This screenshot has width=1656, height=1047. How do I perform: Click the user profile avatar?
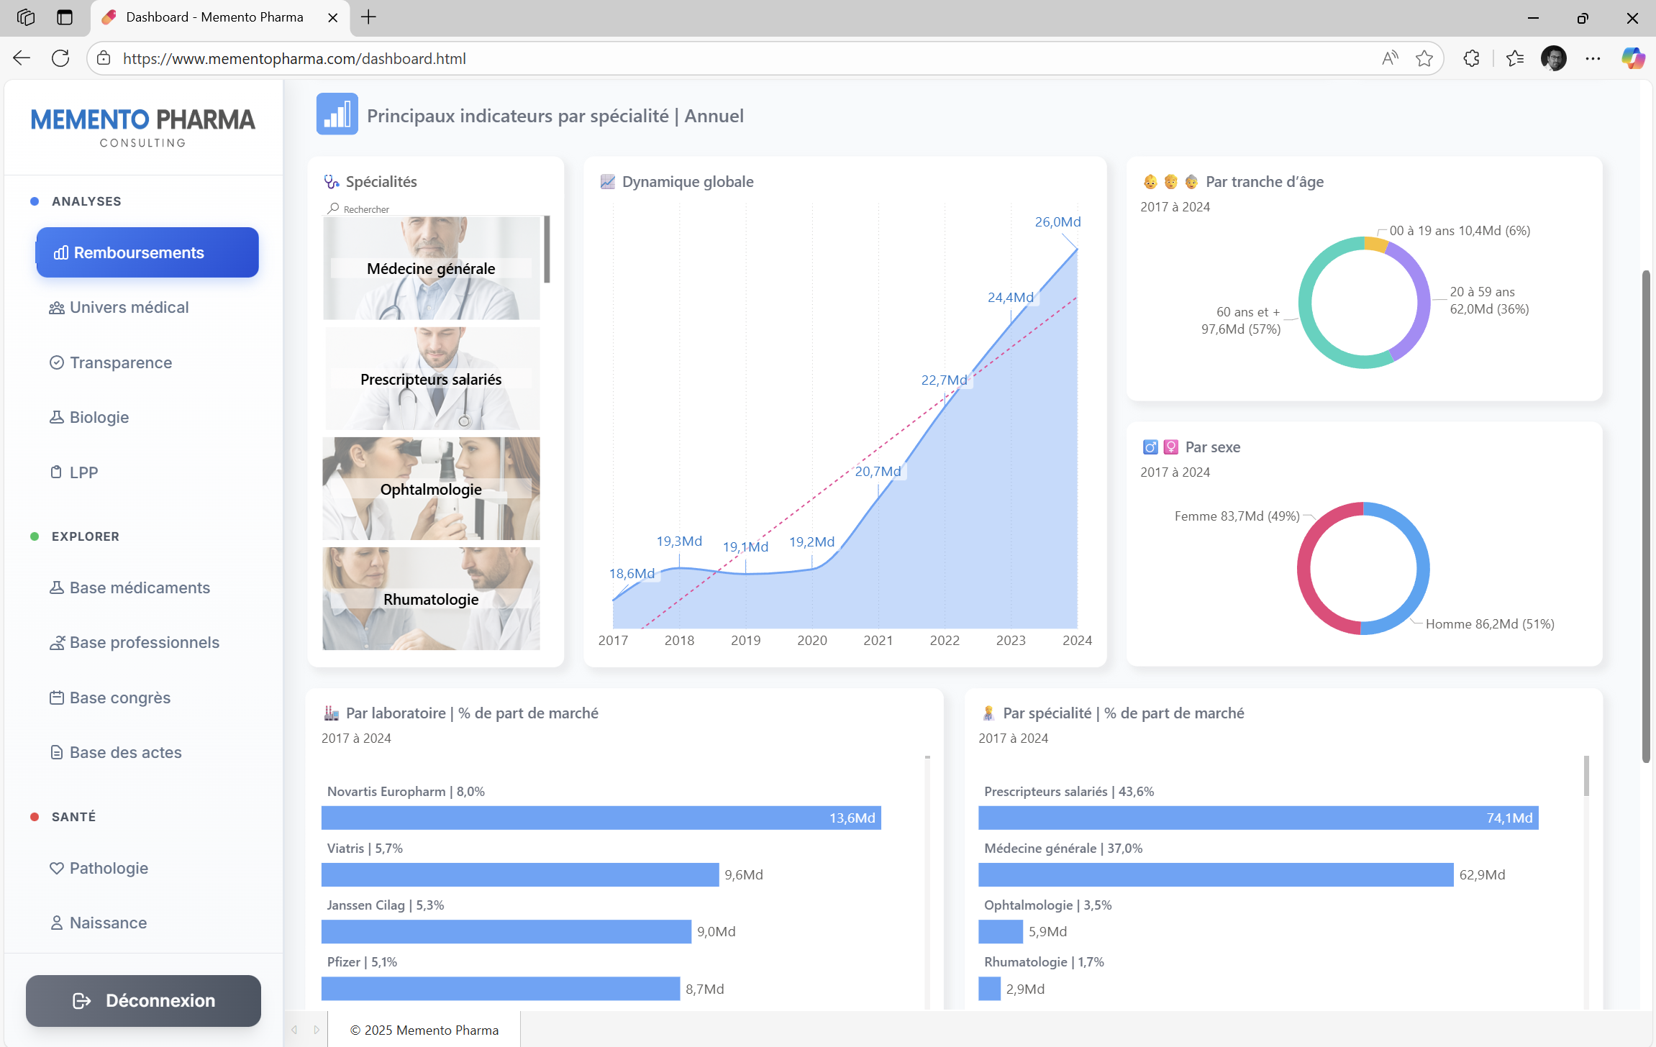1553,58
